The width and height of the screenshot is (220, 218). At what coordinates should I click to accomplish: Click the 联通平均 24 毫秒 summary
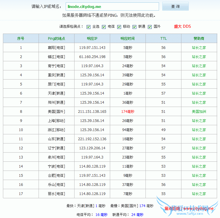coord(128,214)
